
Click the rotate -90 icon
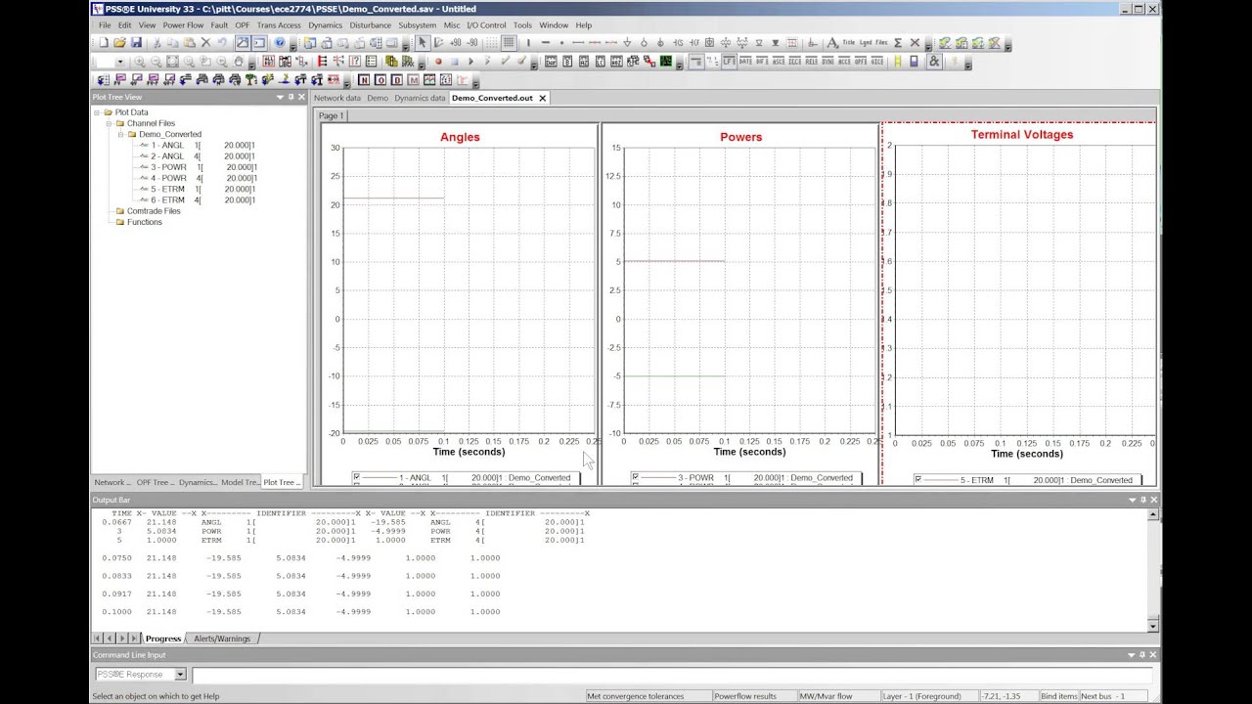coord(471,43)
